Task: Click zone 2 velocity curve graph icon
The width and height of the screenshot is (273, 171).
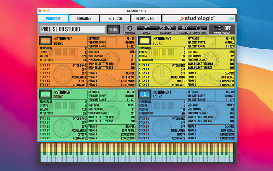Action: [x=211, y=42]
